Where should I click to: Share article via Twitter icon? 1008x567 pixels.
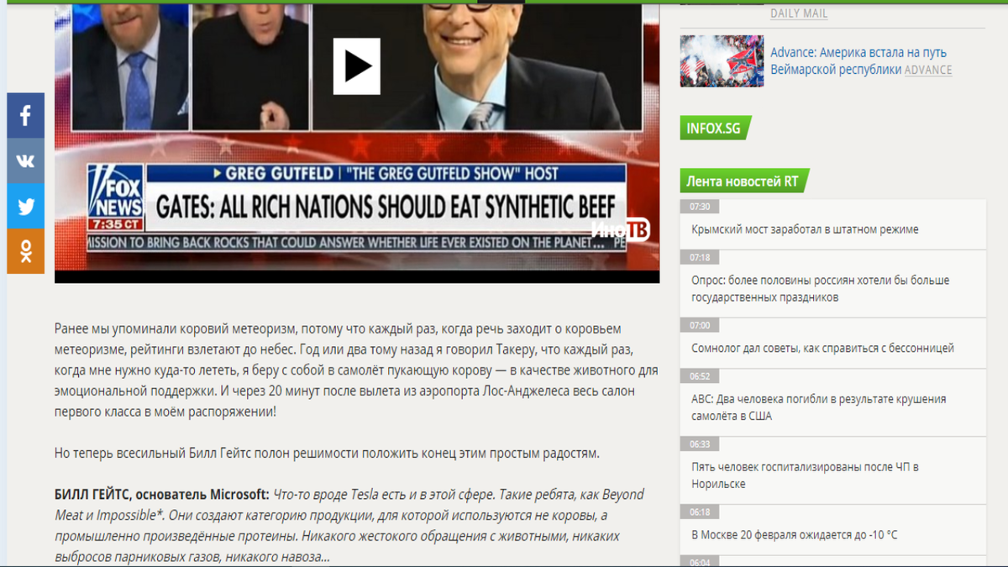(x=25, y=206)
